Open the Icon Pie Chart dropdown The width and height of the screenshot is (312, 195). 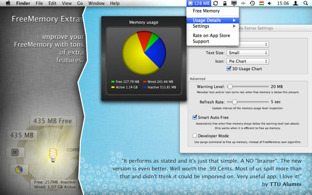pos(248,61)
